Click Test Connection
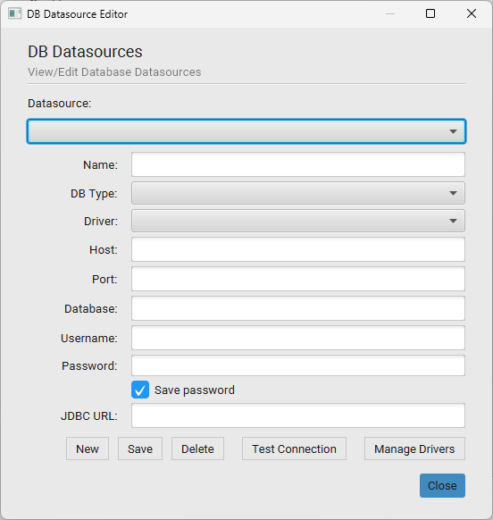 [x=294, y=449]
